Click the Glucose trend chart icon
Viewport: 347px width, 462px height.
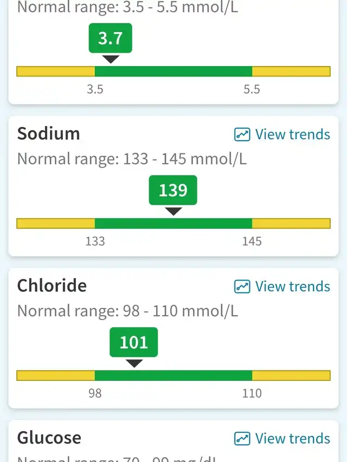242,438
